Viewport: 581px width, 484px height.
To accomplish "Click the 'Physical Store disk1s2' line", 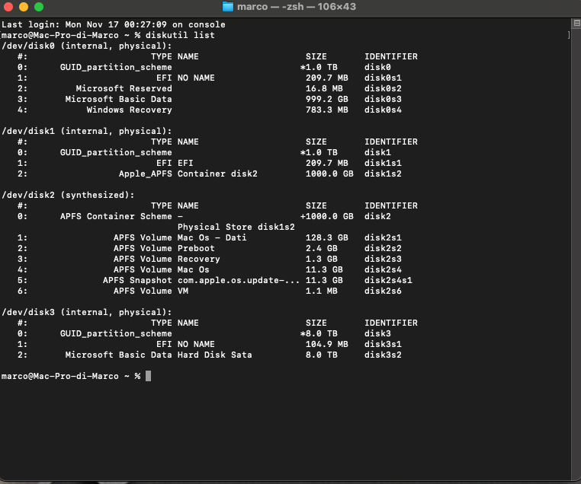I will click(236, 227).
